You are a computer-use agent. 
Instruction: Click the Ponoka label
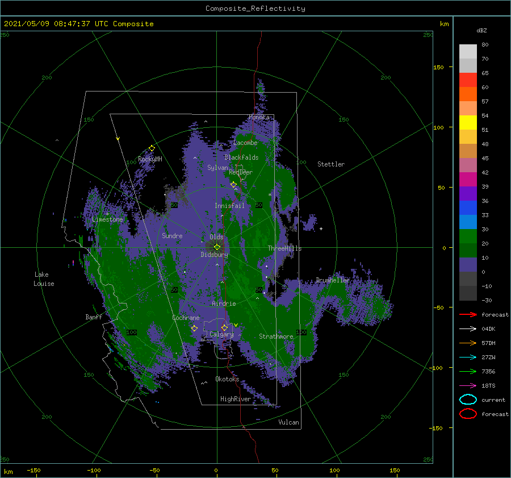(259, 117)
